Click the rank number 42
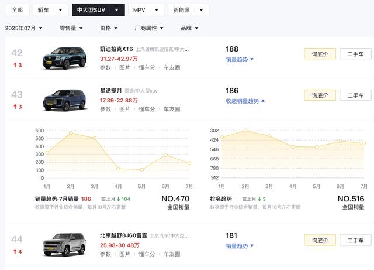Screen dimensions: 374x270 pos(17,53)
